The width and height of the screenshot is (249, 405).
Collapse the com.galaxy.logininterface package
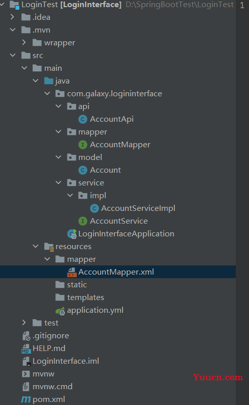47,93
